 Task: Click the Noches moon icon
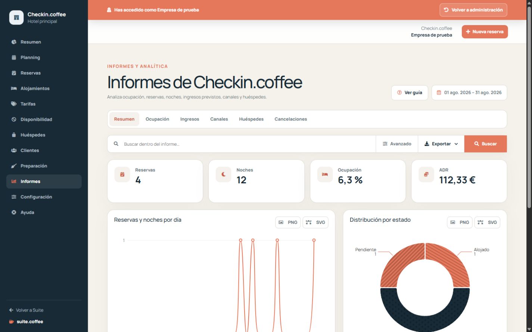point(224,174)
